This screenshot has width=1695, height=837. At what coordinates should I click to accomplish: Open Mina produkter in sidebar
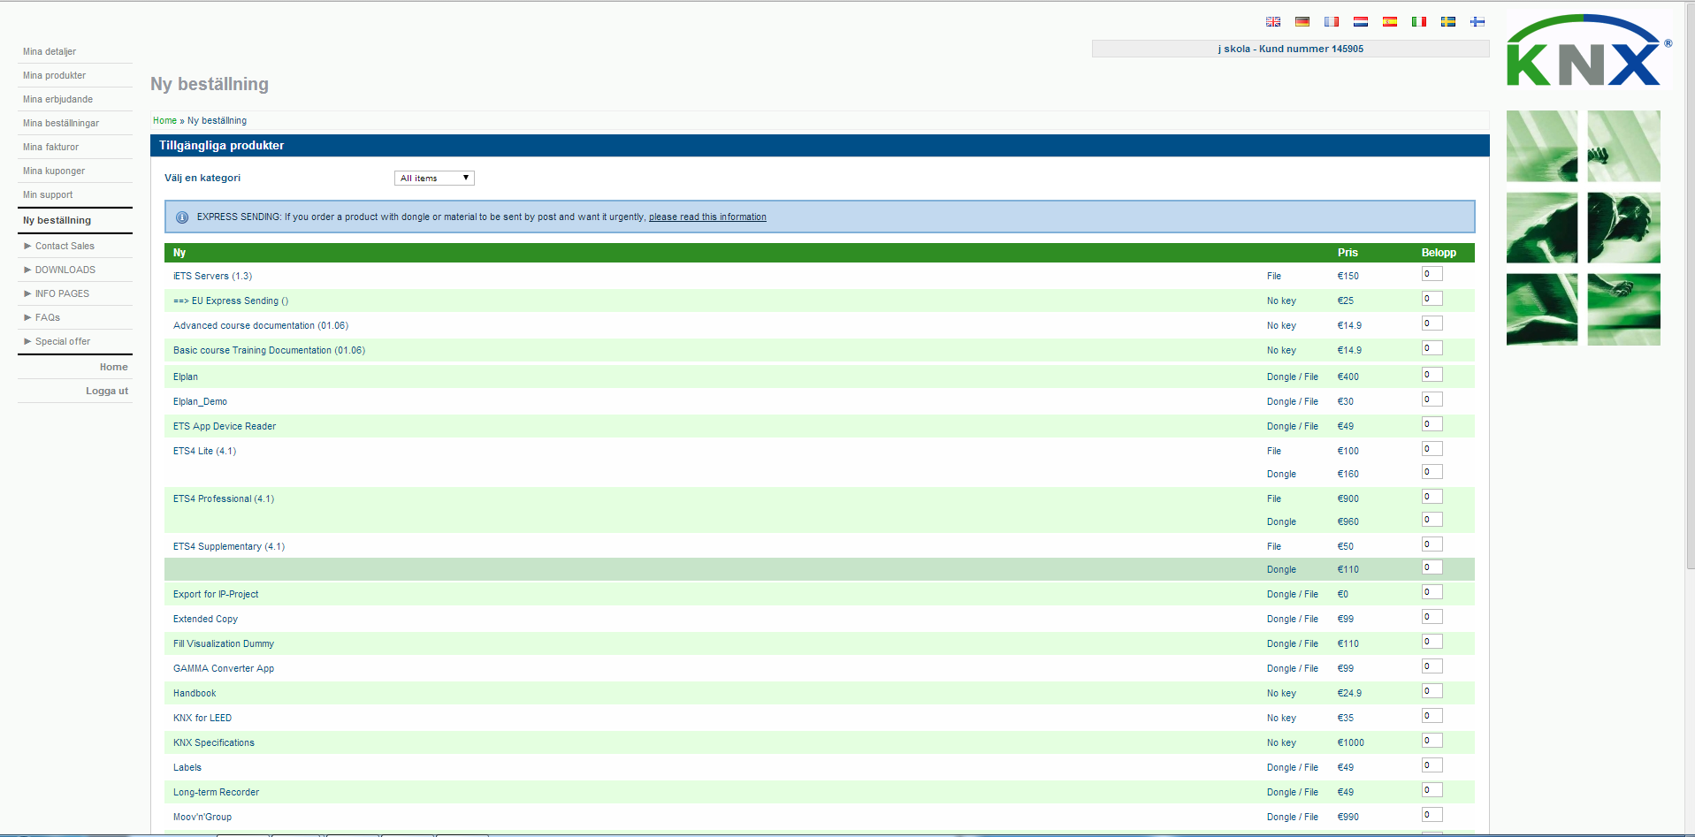(x=54, y=76)
